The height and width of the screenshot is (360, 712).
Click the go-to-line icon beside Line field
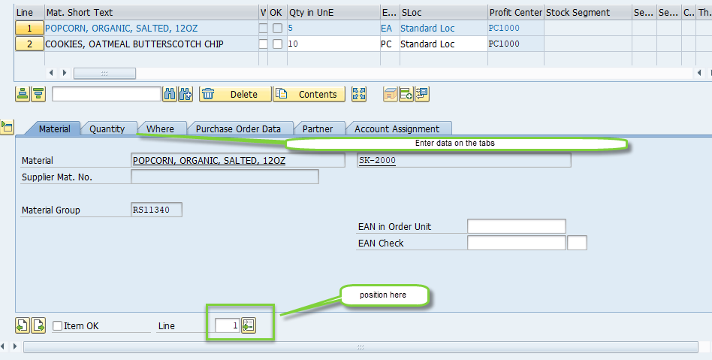pos(249,325)
